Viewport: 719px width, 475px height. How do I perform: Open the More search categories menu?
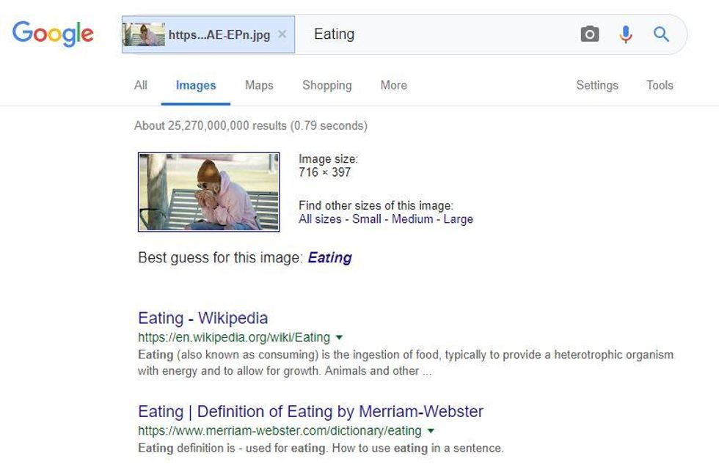(393, 85)
